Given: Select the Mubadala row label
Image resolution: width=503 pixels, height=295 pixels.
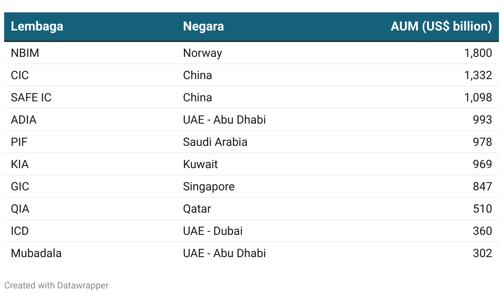Looking at the screenshot, I should click(36, 253).
